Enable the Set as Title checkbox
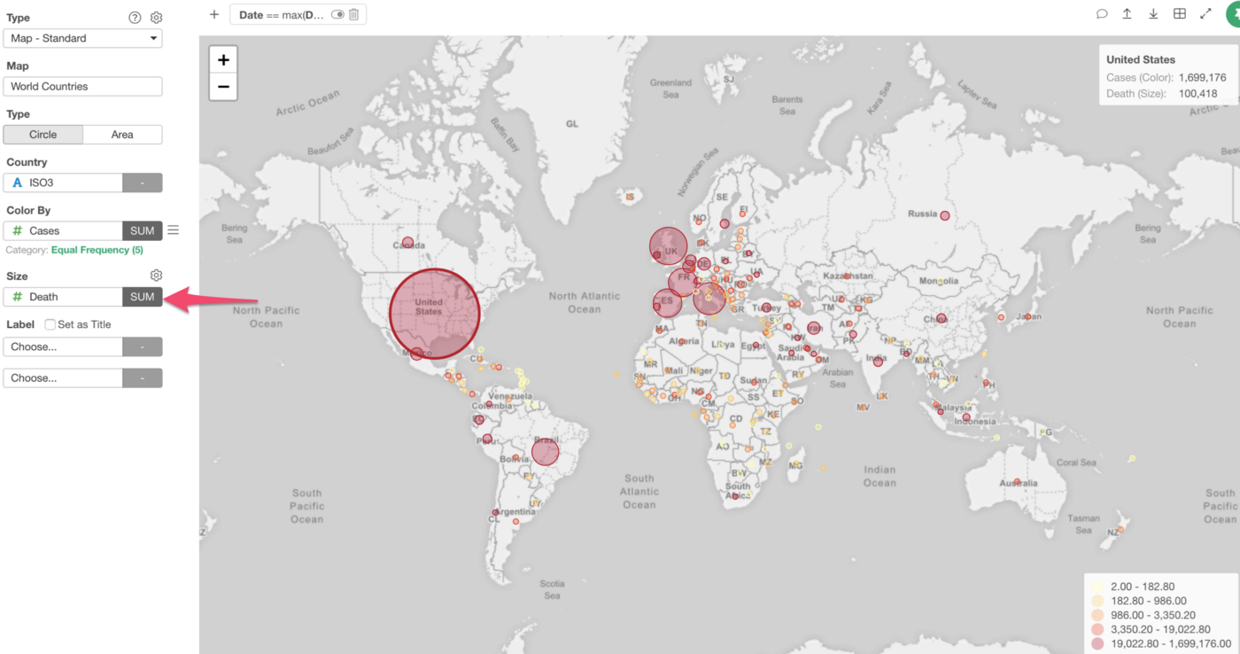The height and width of the screenshot is (654, 1240). (50, 324)
